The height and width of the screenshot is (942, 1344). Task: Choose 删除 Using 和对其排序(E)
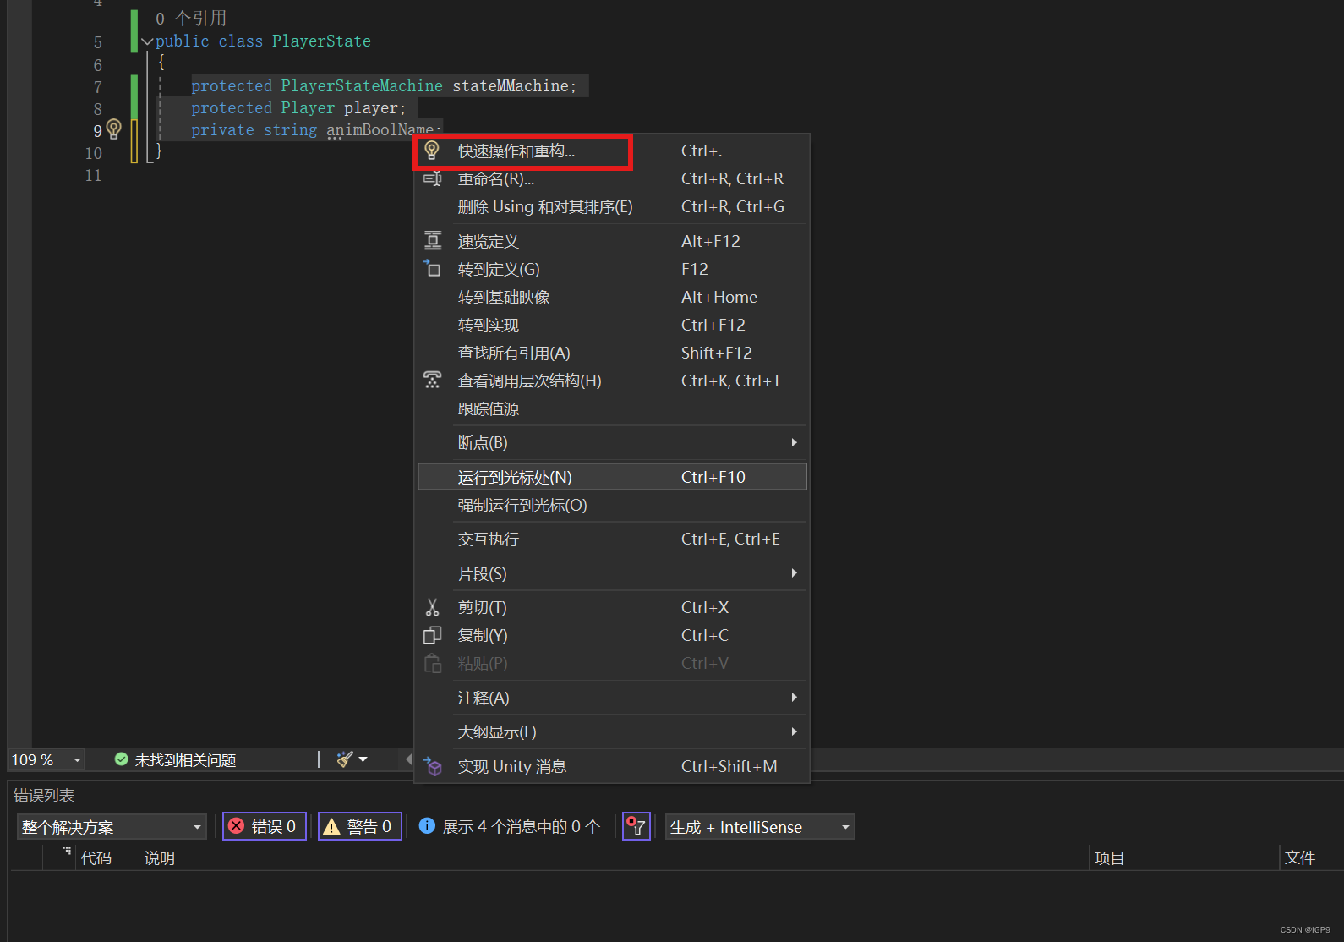pyautogui.click(x=612, y=206)
